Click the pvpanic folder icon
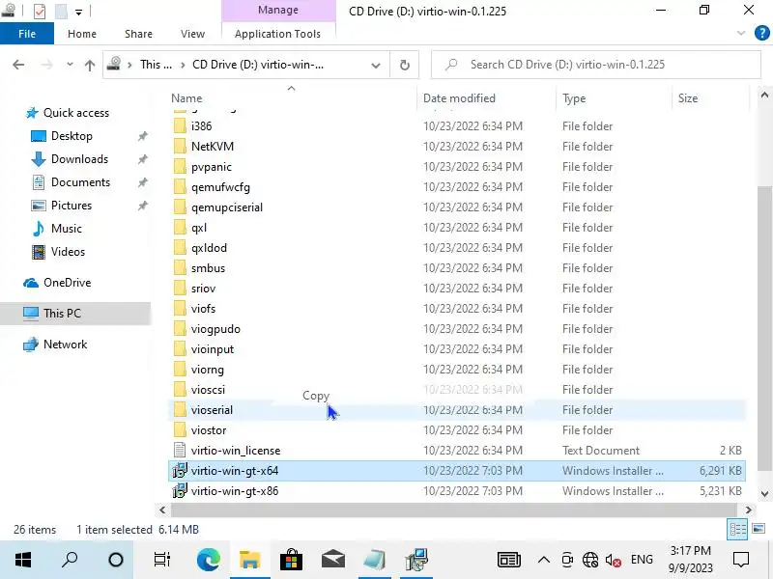The image size is (773, 579). pyautogui.click(x=180, y=167)
